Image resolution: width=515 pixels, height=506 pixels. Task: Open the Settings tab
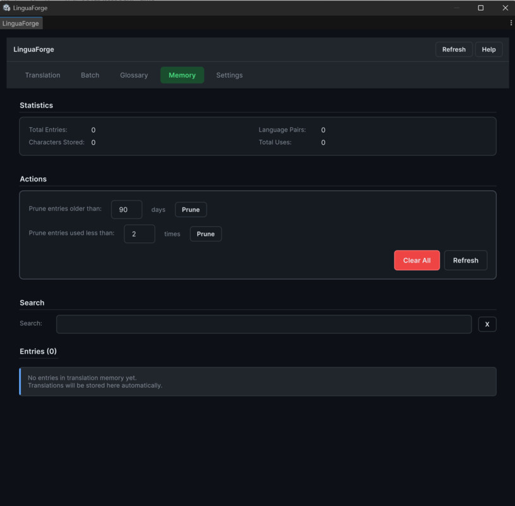tap(229, 75)
